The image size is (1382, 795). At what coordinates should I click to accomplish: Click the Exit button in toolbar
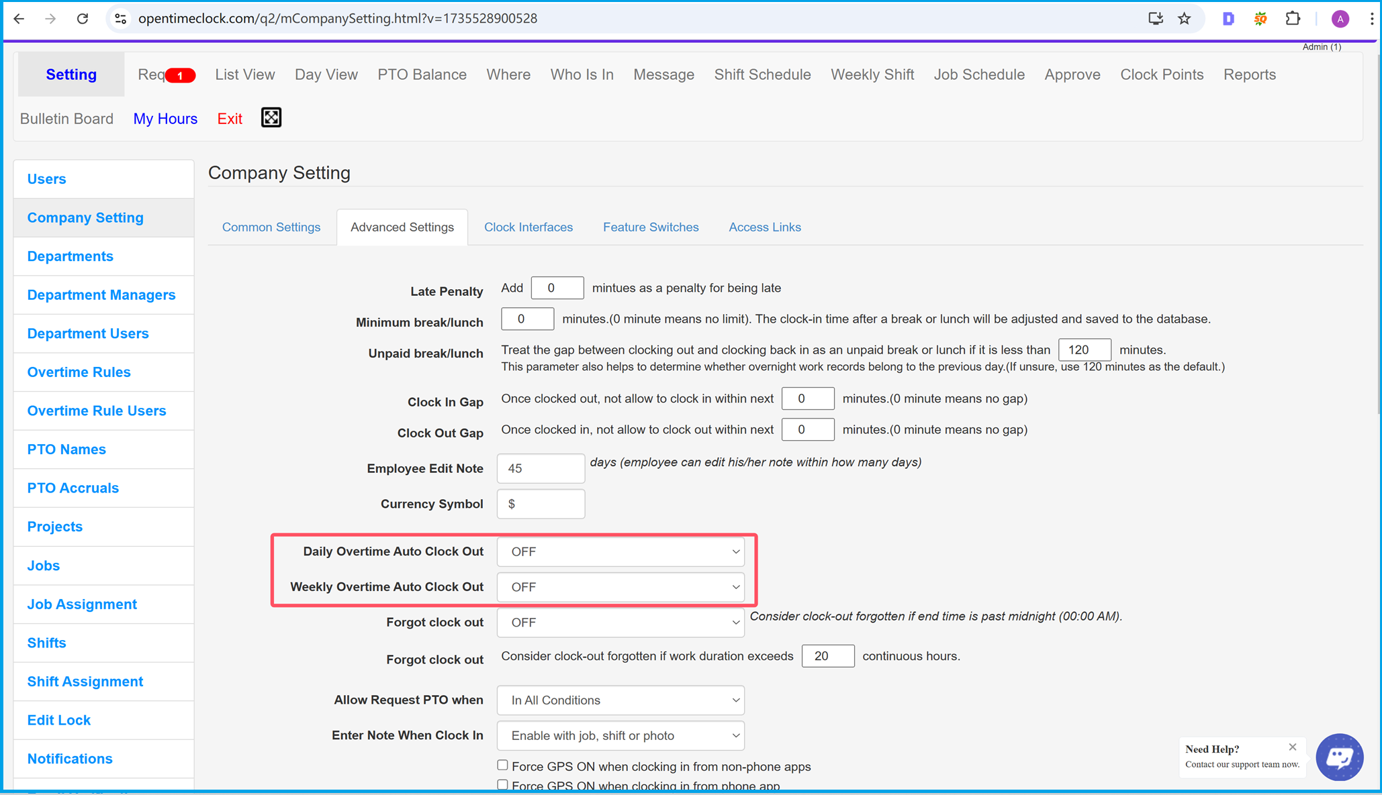click(x=230, y=119)
